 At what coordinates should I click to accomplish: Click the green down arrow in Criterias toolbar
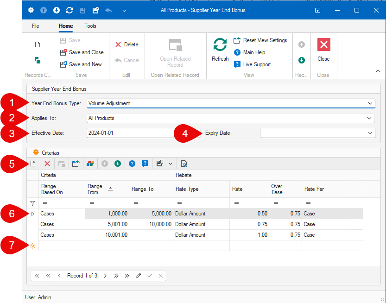tap(118, 164)
